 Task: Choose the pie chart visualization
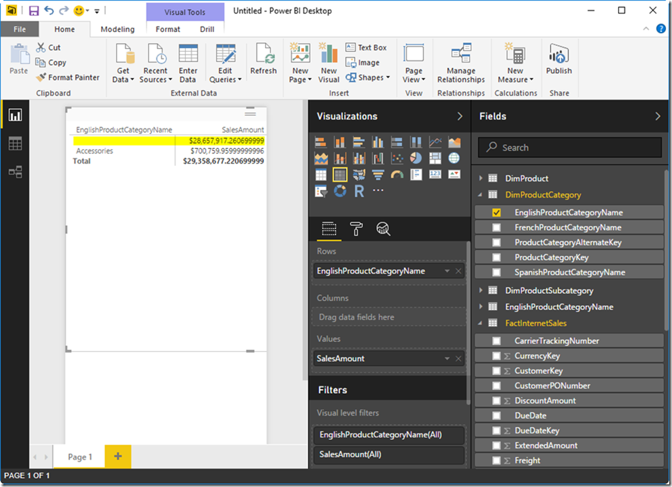pyautogui.click(x=416, y=158)
